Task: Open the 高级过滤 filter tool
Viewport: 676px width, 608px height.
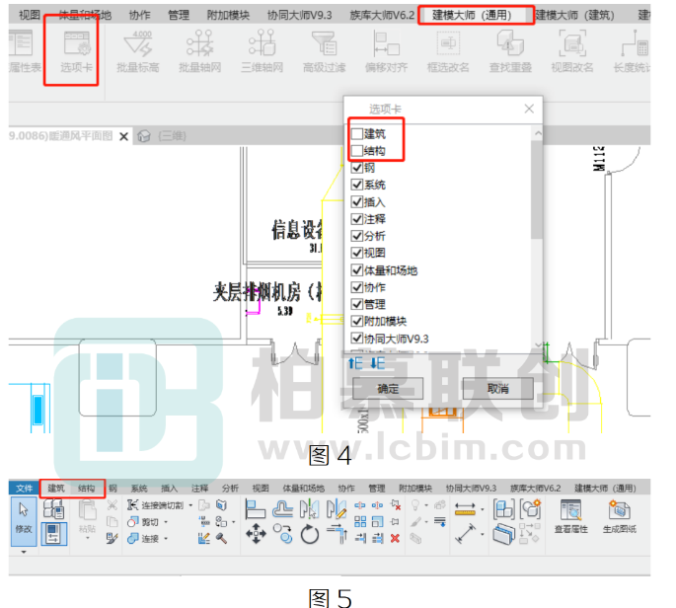Action: tap(325, 51)
